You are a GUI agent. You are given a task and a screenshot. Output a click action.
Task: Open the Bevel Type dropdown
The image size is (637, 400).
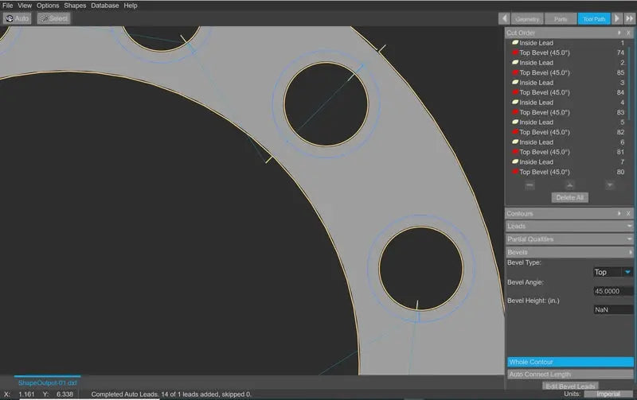pos(612,272)
